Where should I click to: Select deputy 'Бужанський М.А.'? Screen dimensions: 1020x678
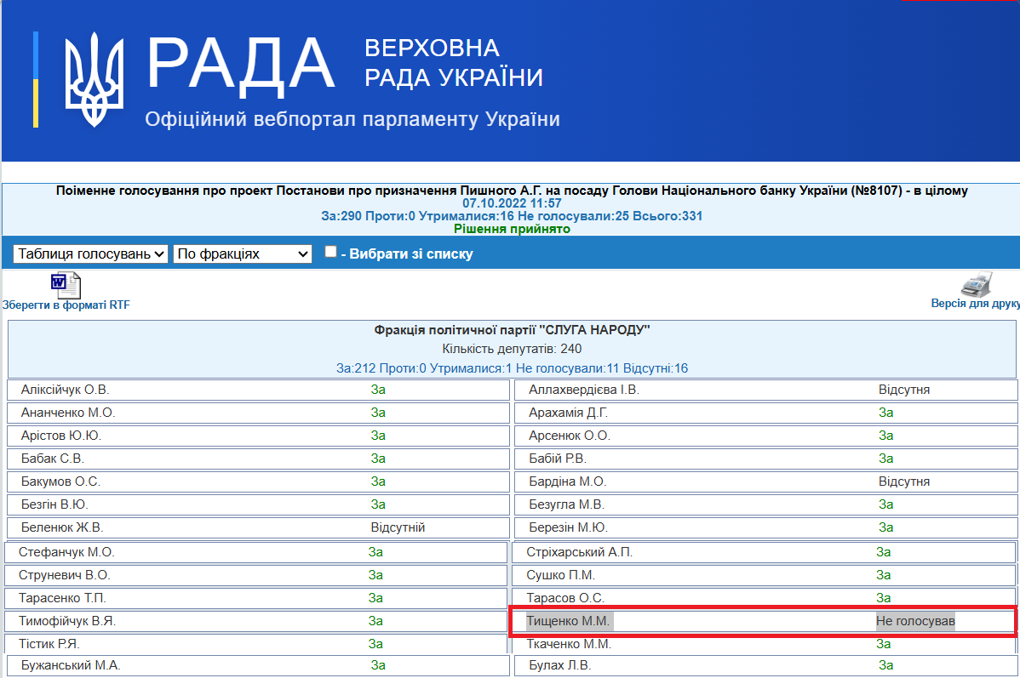(71, 665)
